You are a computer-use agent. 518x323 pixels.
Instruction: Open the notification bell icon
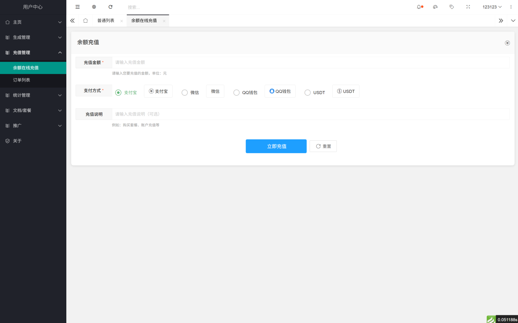point(419,7)
